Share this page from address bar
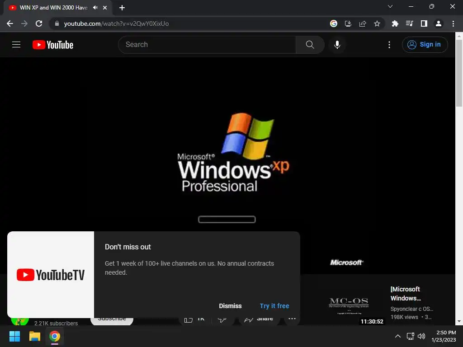 pos(363,23)
